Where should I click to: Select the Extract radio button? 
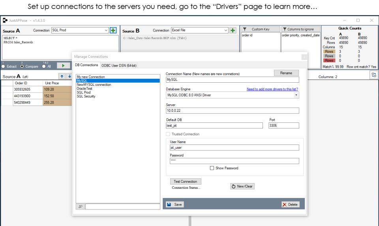3,67
